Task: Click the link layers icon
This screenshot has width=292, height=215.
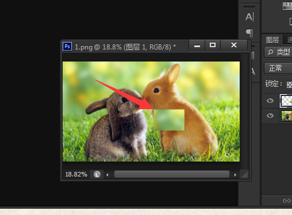Action: pos(287,201)
